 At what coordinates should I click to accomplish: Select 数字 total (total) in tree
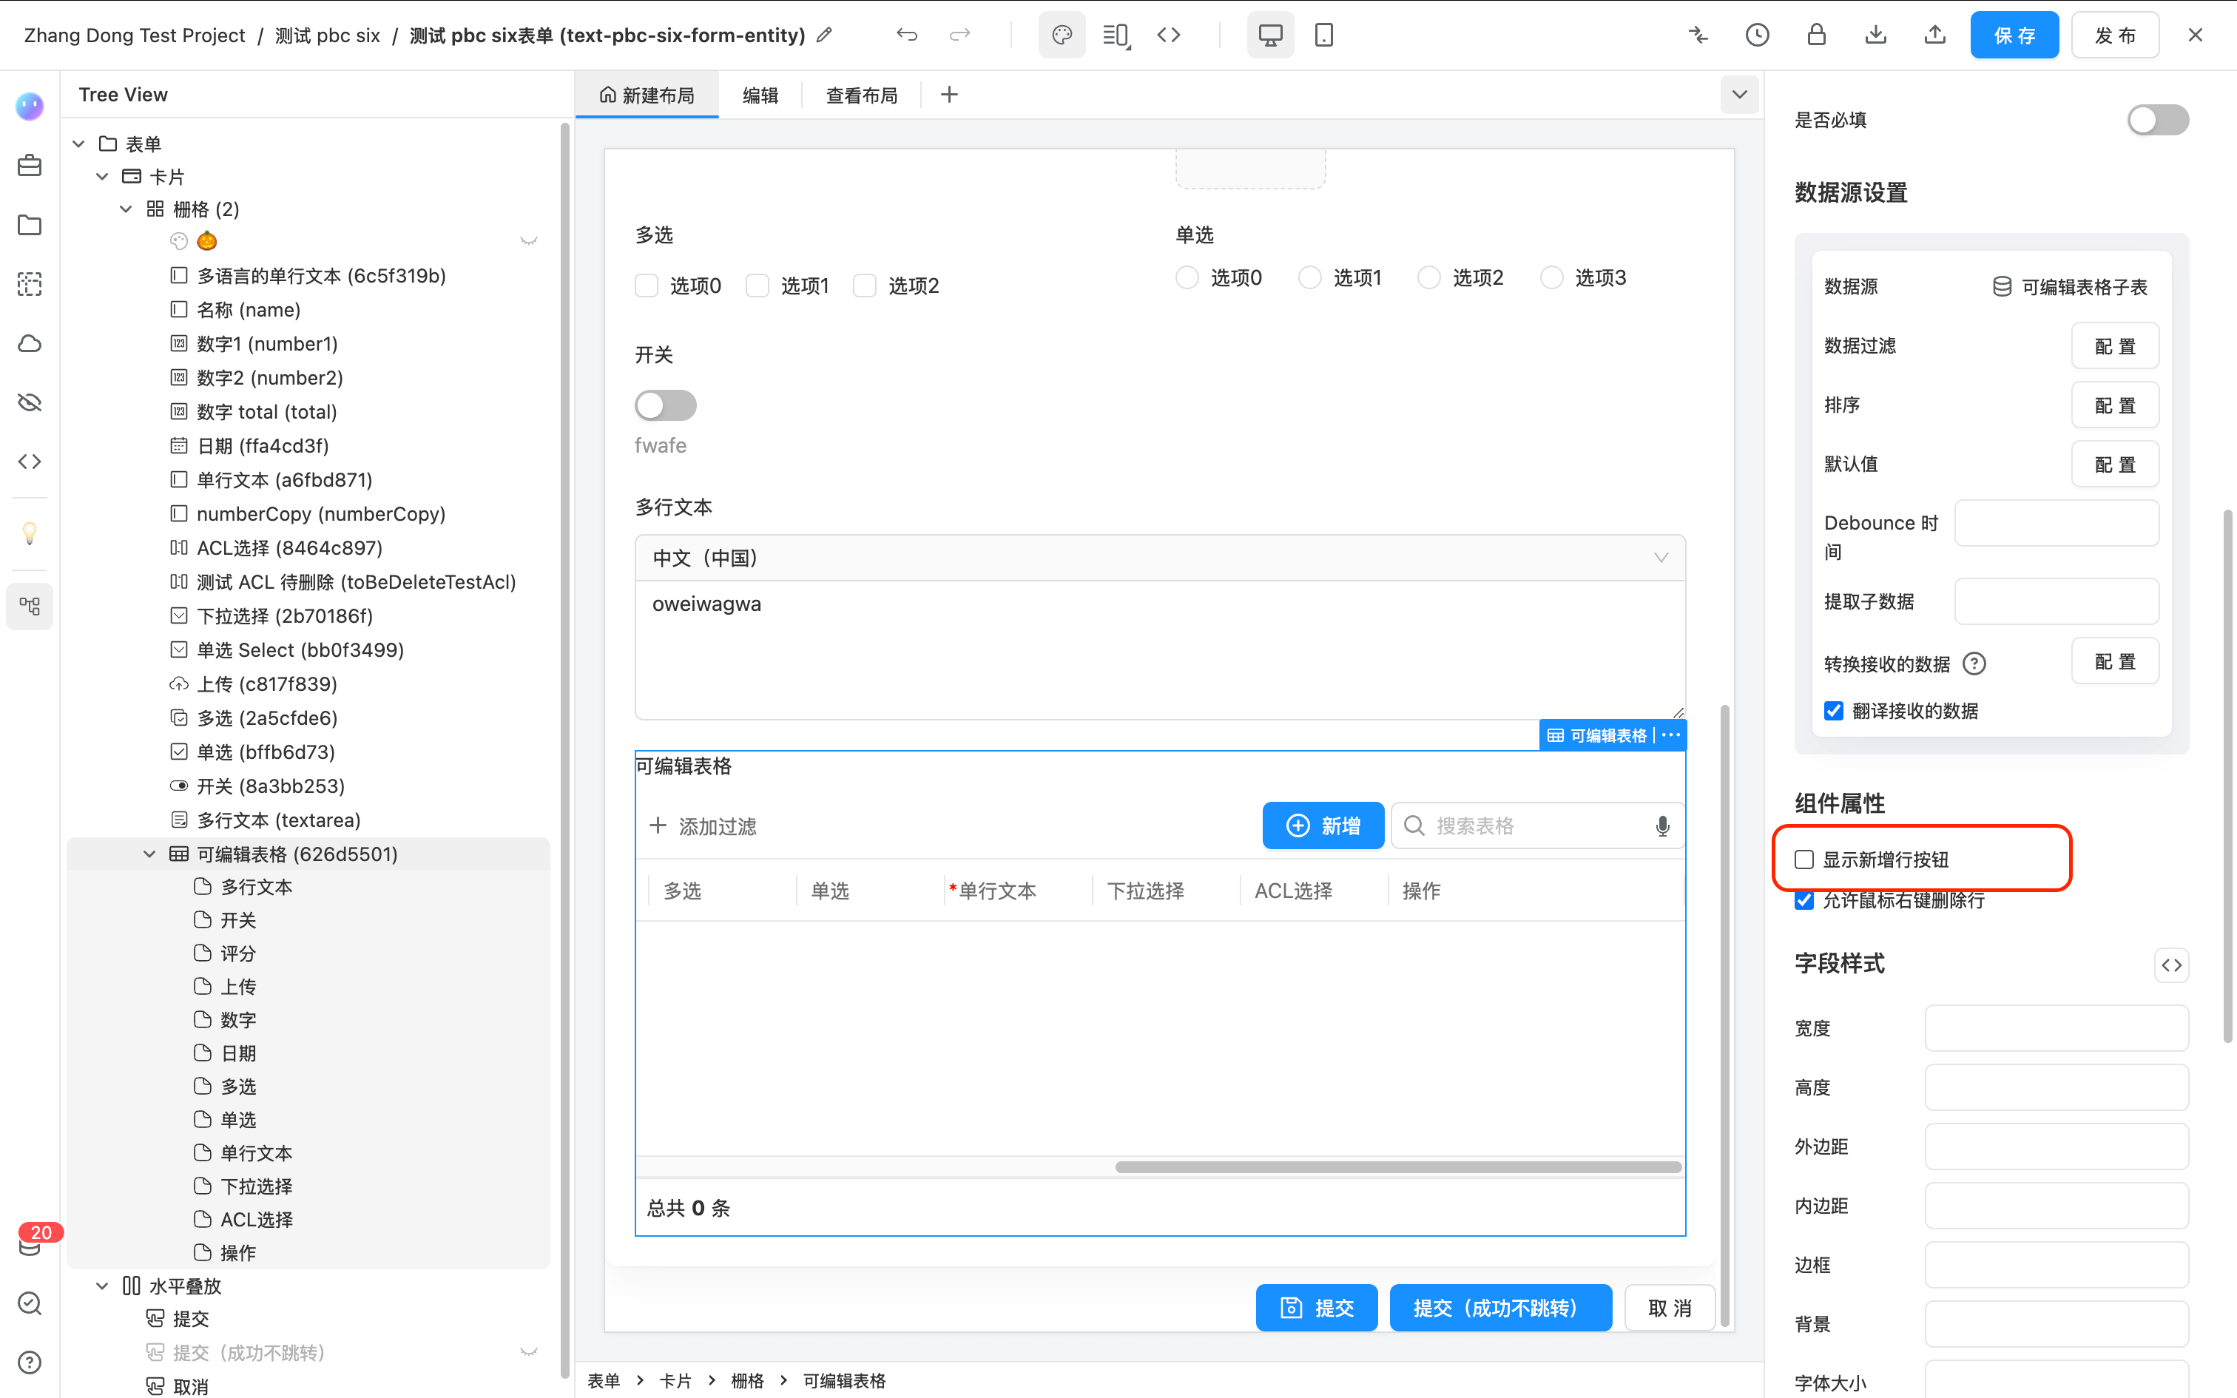pos(266,411)
